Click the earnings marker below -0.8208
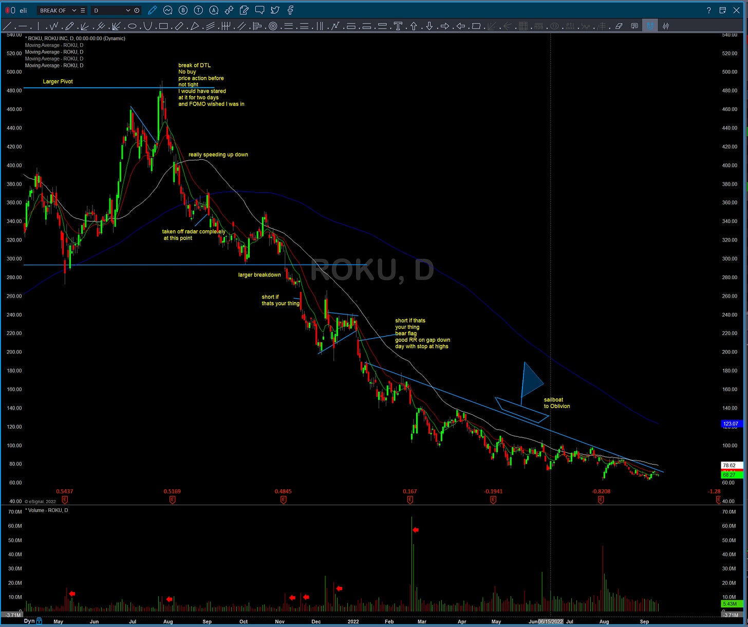Image resolution: width=748 pixels, height=627 pixels. [x=601, y=500]
